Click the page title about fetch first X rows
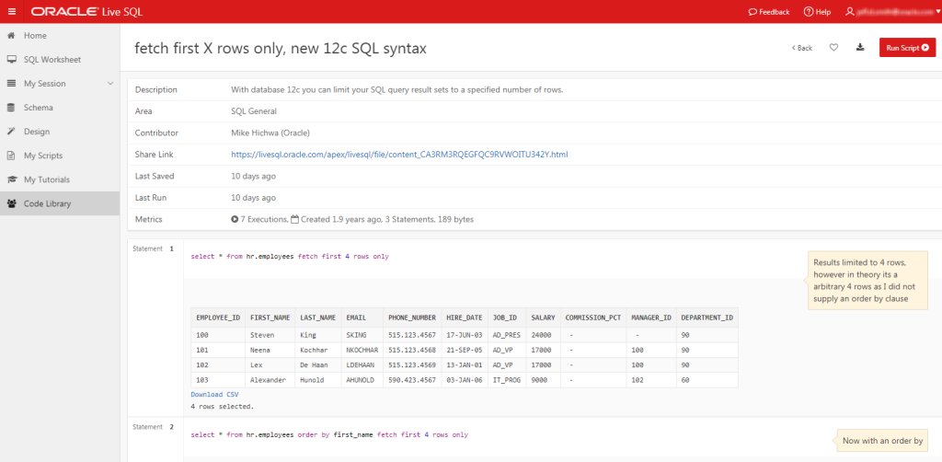 (281, 48)
